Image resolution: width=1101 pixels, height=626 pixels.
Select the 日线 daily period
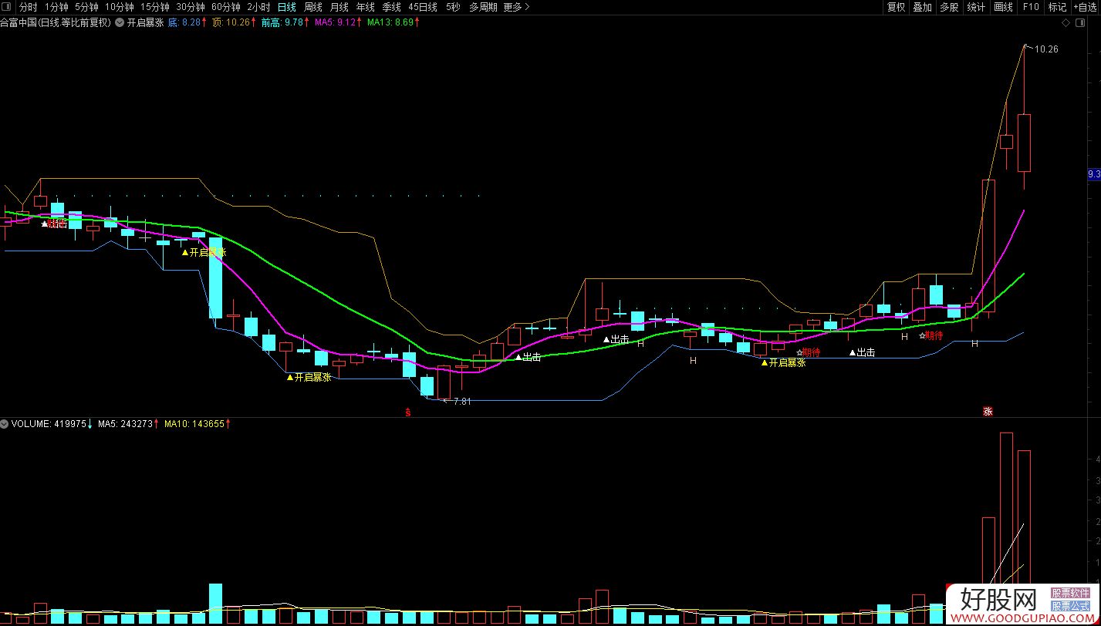pyautogui.click(x=286, y=7)
